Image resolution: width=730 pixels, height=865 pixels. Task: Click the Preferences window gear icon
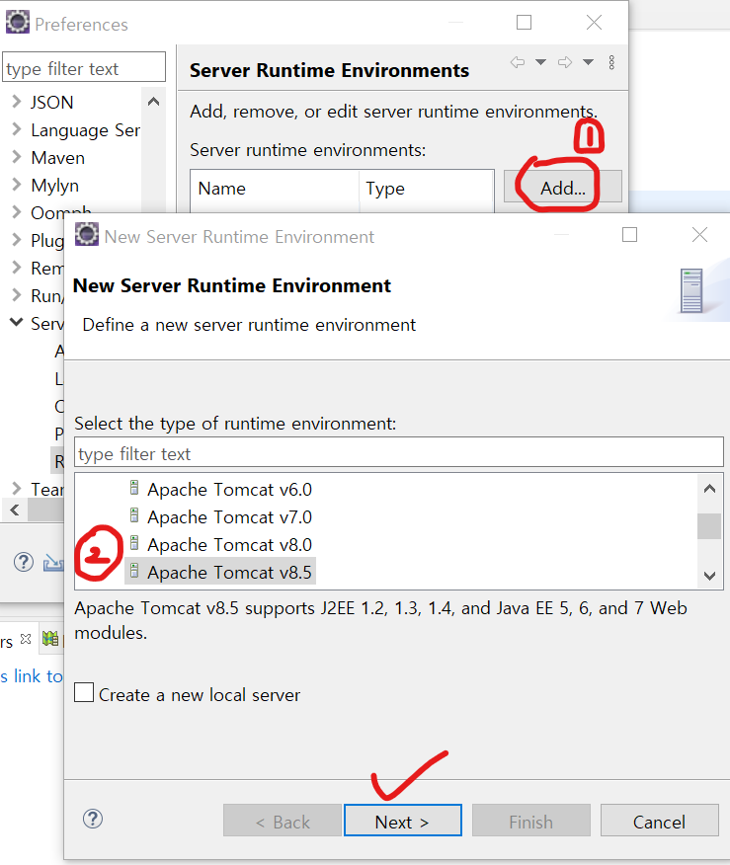(x=18, y=23)
